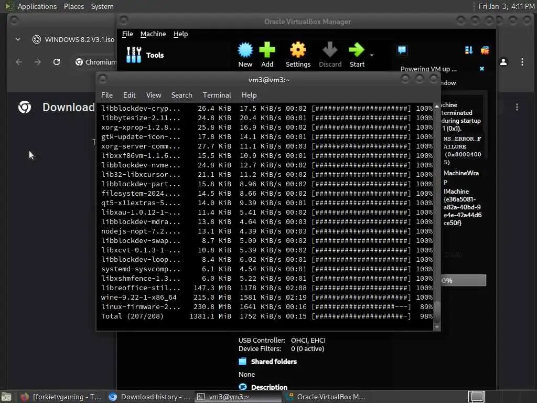Click the Applications menu logo icon
Viewport: 537px width, 403px height.
pos(8,6)
